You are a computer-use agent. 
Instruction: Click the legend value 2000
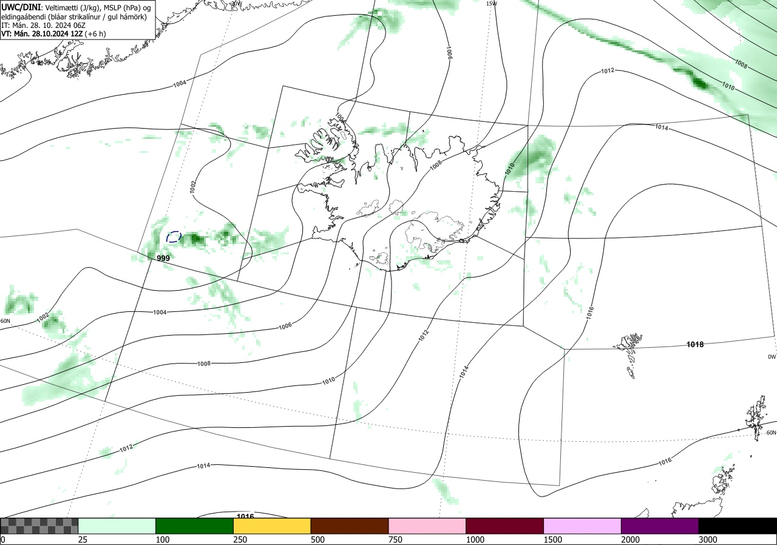pos(631,540)
